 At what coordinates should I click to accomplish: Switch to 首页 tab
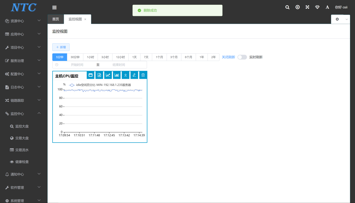click(56, 19)
